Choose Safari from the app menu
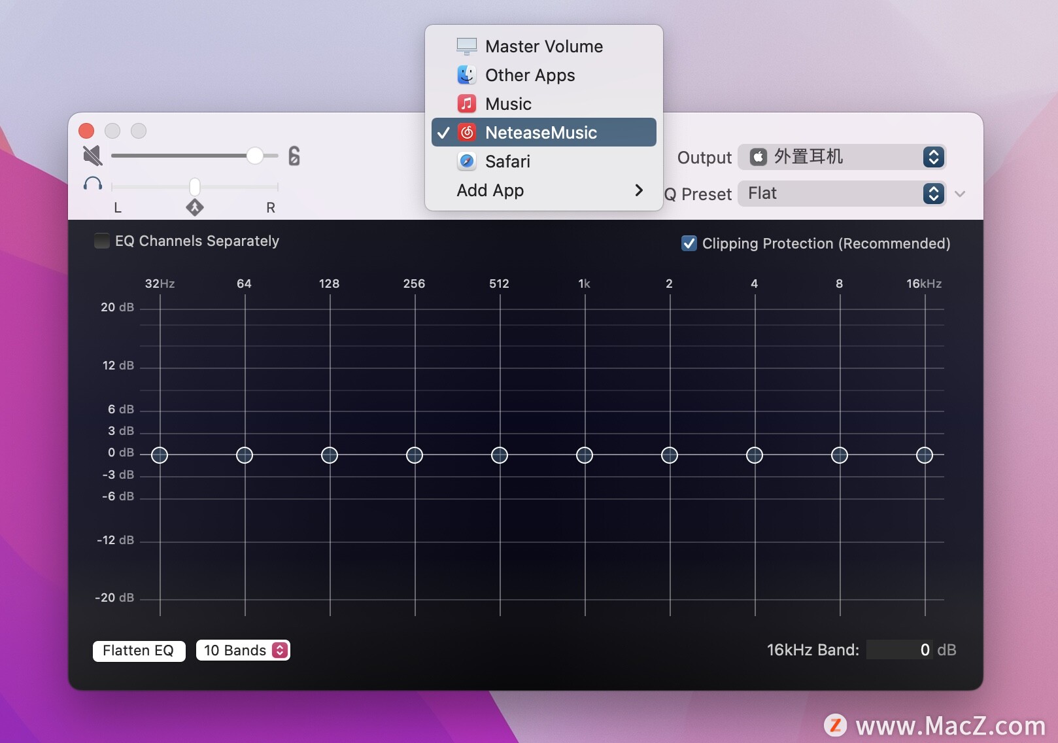 click(544, 162)
